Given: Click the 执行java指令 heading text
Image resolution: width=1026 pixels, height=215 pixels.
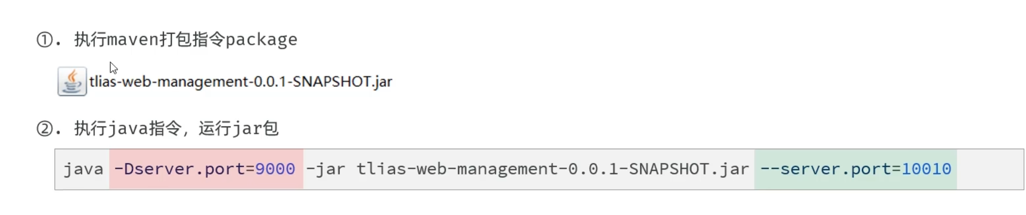Looking at the screenshot, I should point(127,129).
